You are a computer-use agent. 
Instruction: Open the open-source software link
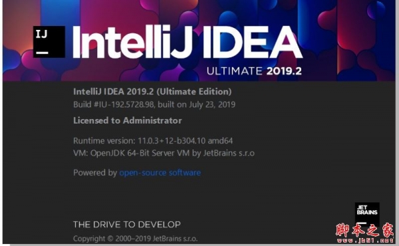[x=160, y=173]
